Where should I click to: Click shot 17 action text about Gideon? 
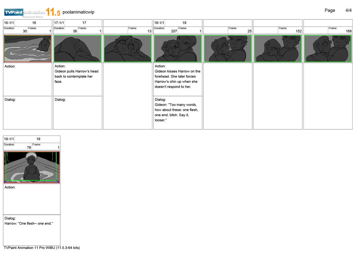click(x=76, y=76)
